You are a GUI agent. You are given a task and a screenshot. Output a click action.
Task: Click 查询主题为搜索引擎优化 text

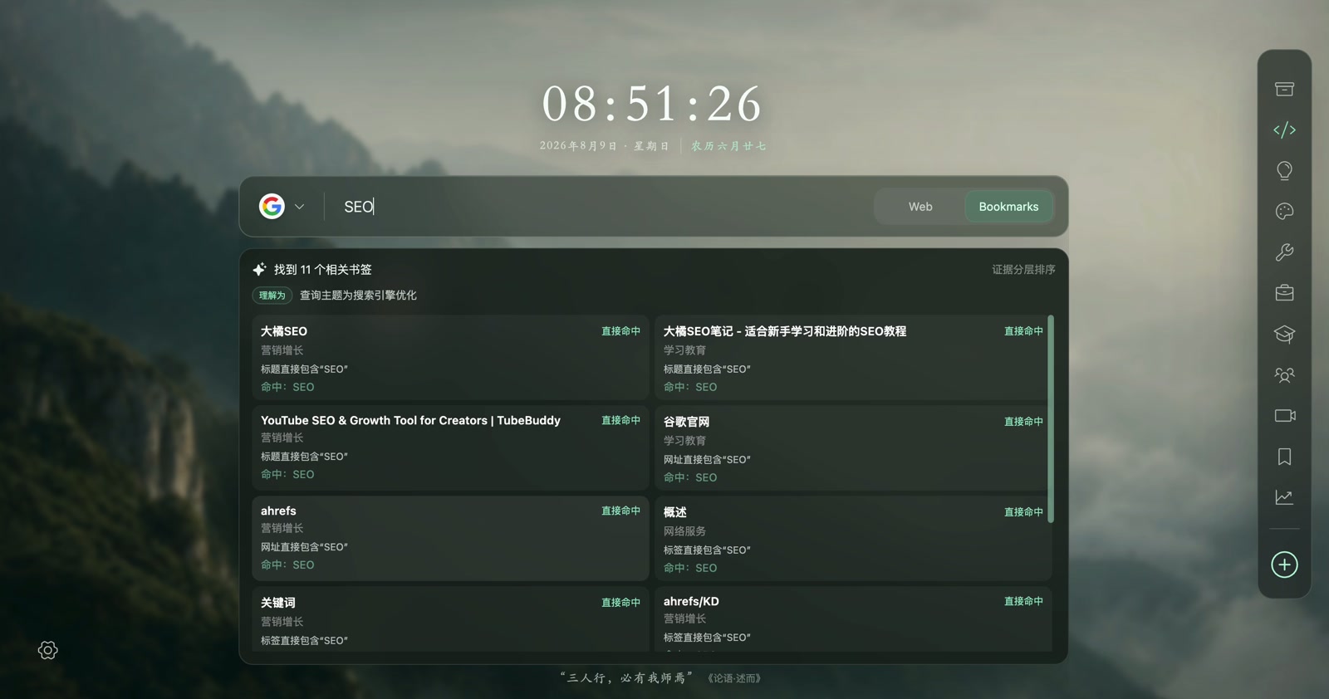tap(358, 296)
